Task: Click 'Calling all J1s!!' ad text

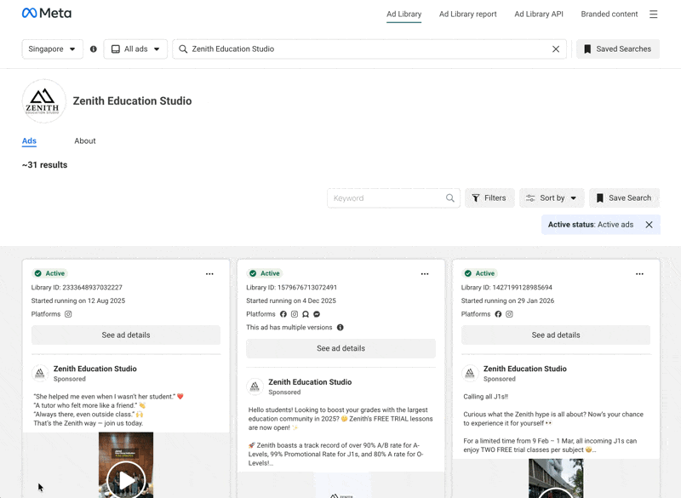Action: pyautogui.click(x=485, y=397)
